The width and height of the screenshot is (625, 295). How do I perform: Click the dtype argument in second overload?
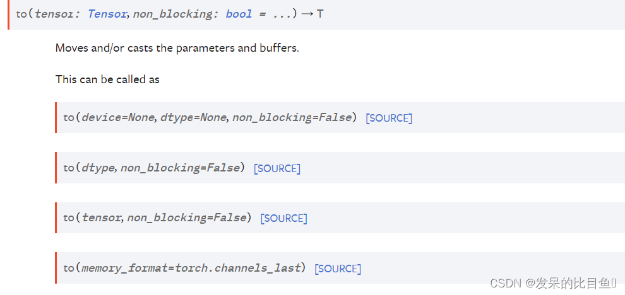(x=97, y=168)
